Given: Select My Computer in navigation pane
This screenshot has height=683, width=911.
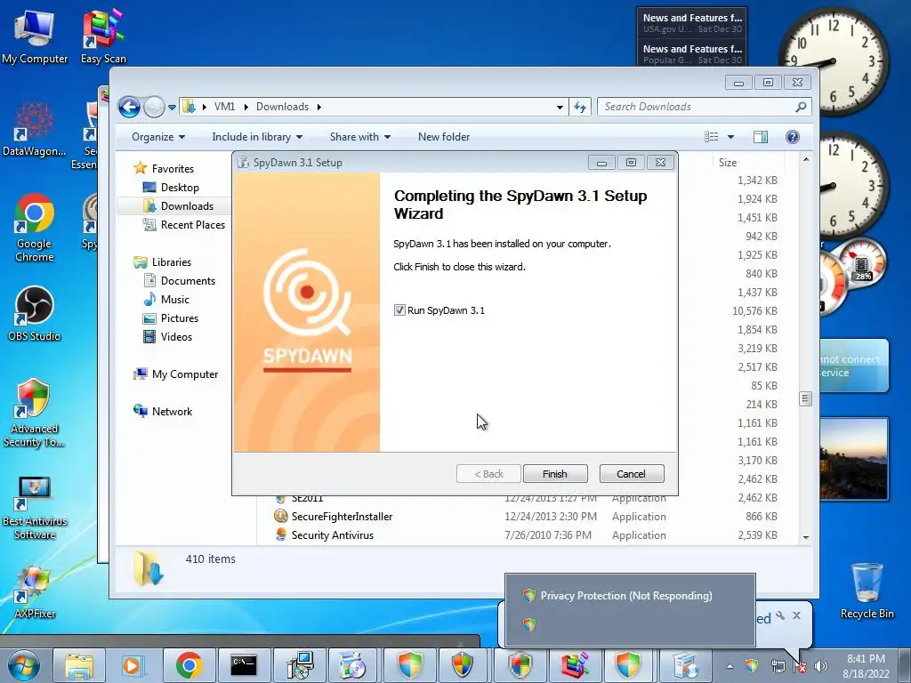Looking at the screenshot, I should point(185,374).
